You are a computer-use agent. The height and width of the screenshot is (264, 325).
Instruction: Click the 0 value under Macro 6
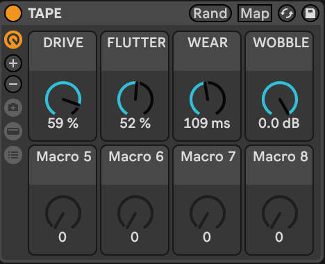[x=135, y=237]
